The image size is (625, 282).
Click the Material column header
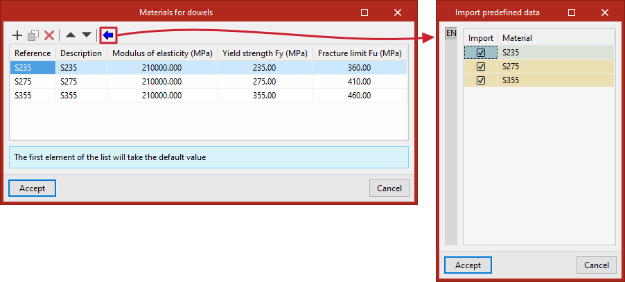pos(556,38)
